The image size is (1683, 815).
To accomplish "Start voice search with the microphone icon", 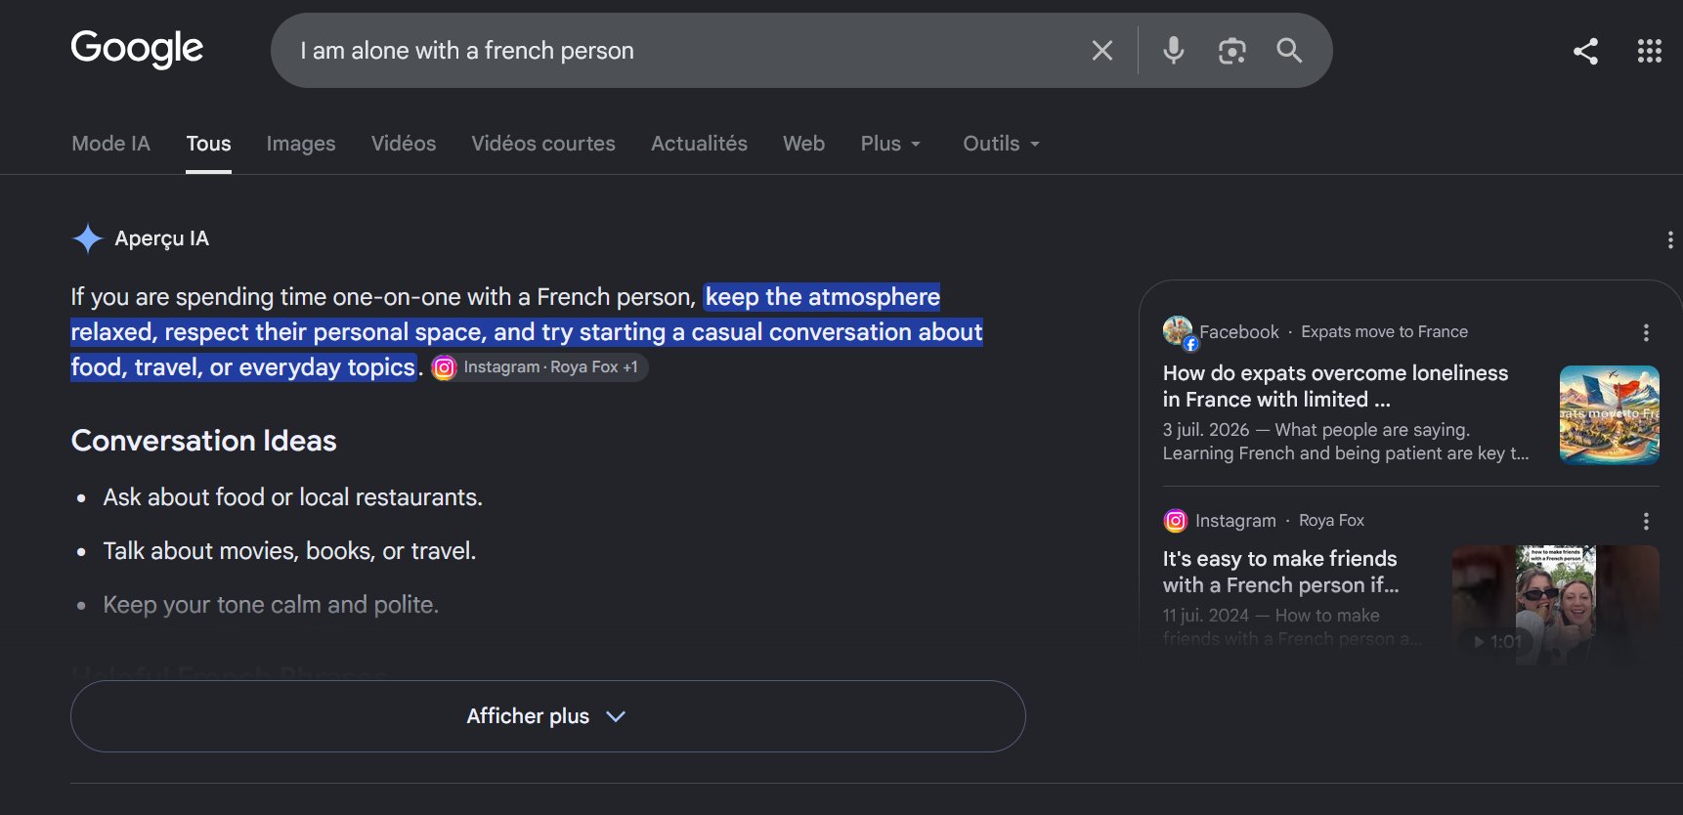I will (x=1174, y=51).
